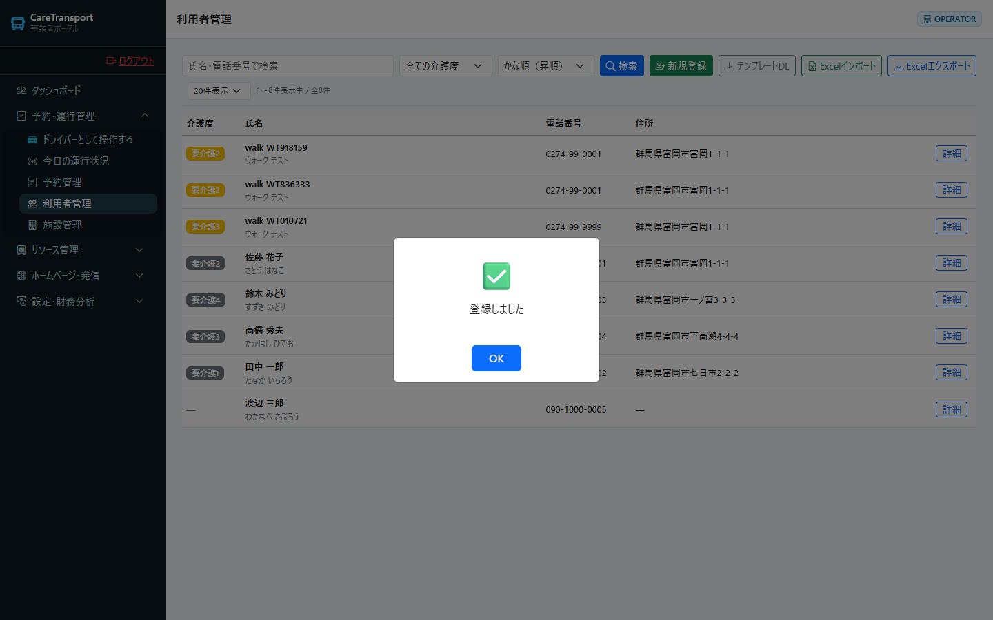993x620 pixels.
Task: Click the CareTransport bus logo icon
Action: (18, 23)
